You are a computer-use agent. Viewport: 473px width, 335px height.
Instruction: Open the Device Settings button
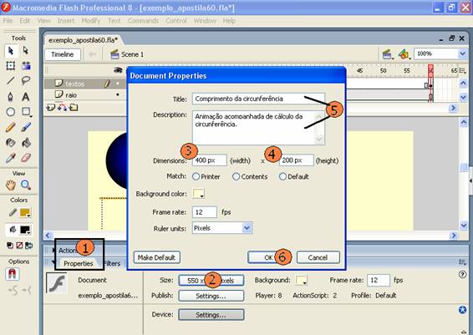pyautogui.click(x=211, y=315)
